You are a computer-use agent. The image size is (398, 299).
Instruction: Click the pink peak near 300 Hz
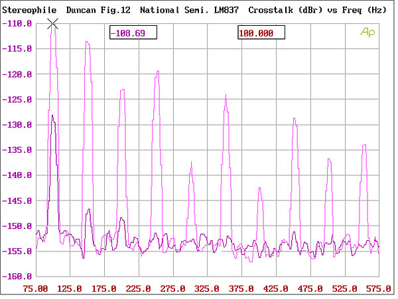(x=191, y=163)
